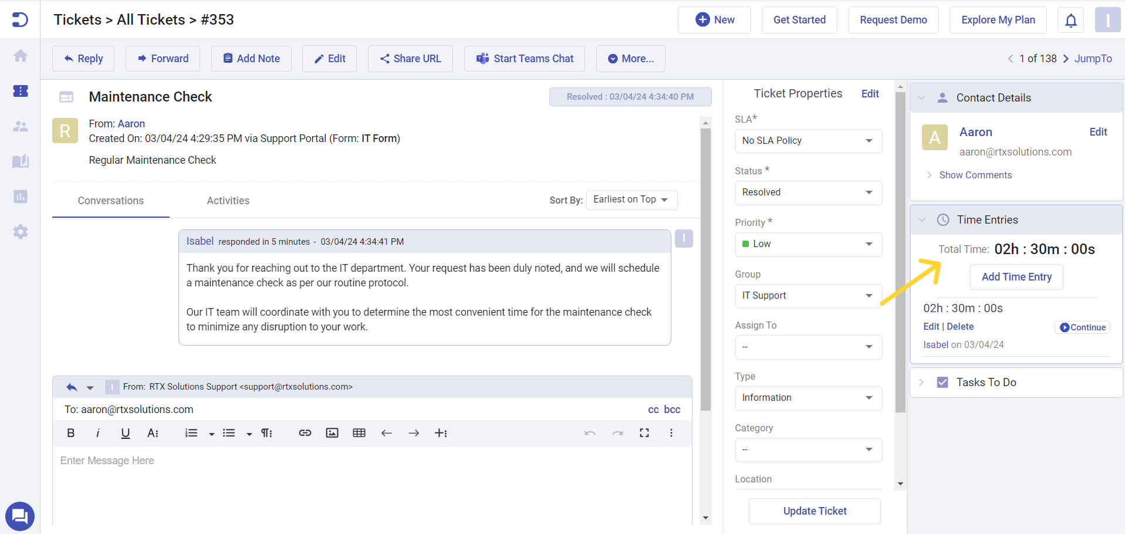This screenshot has width=1125, height=534.
Task: Click the Update Ticket button
Action: (814, 511)
